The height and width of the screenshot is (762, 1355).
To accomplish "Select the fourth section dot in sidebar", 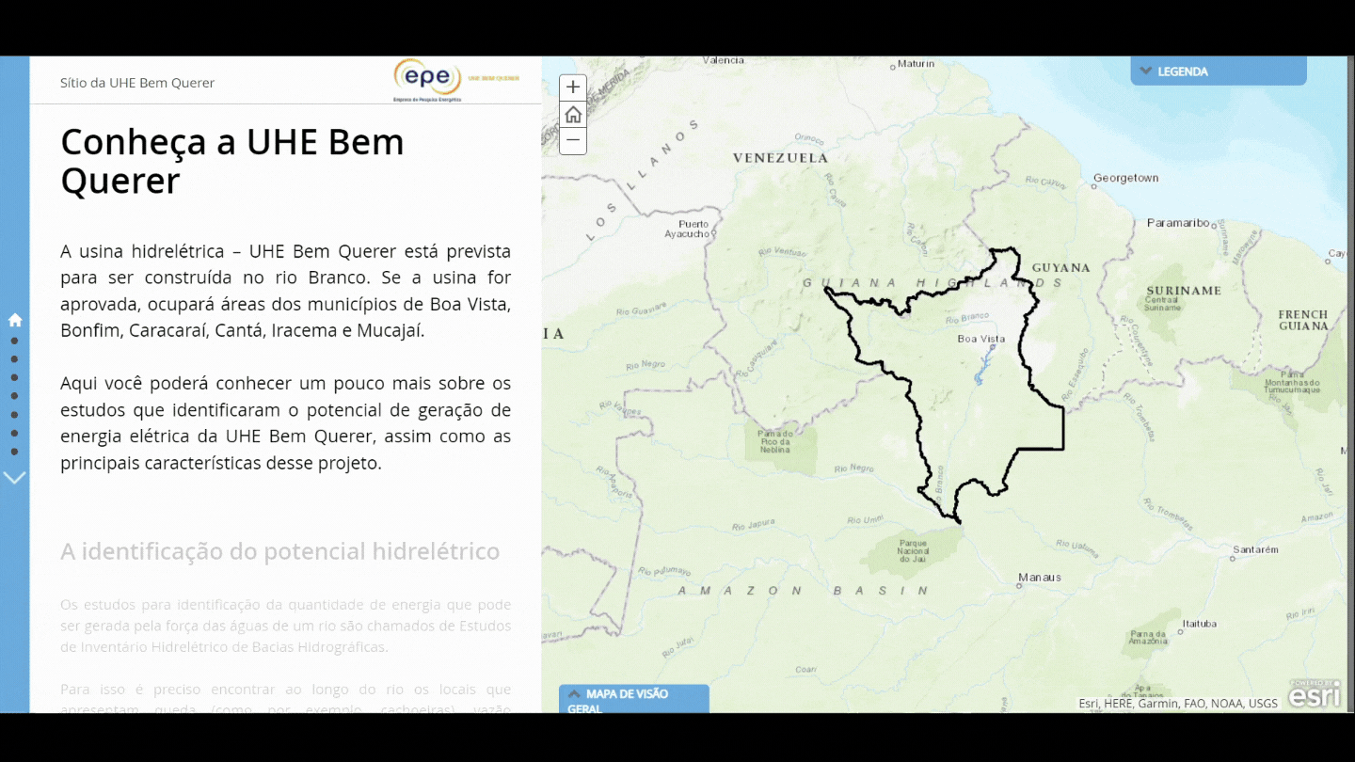I will click(x=15, y=396).
